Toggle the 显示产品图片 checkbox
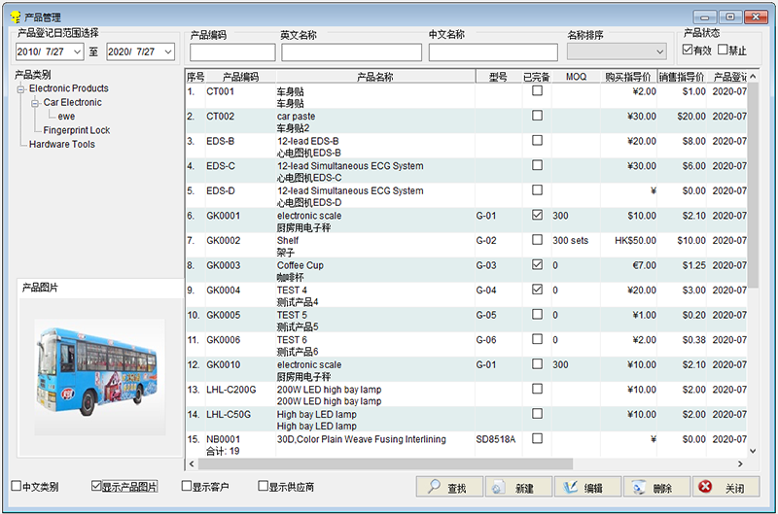Screen dimensions: 778x514 coord(97,486)
